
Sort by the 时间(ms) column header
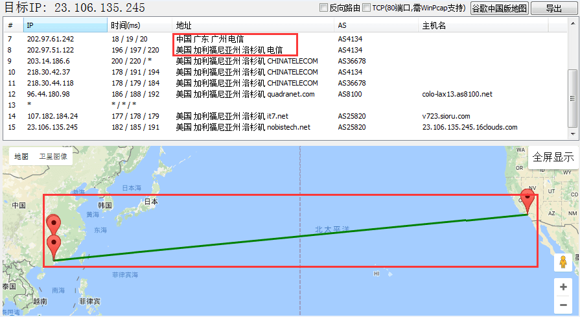(x=139, y=25)
